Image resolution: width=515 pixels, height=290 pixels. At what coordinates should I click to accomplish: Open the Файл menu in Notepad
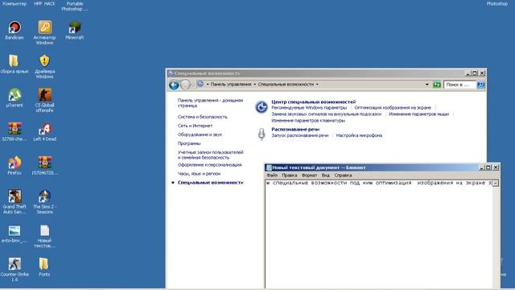coord(272,176)
